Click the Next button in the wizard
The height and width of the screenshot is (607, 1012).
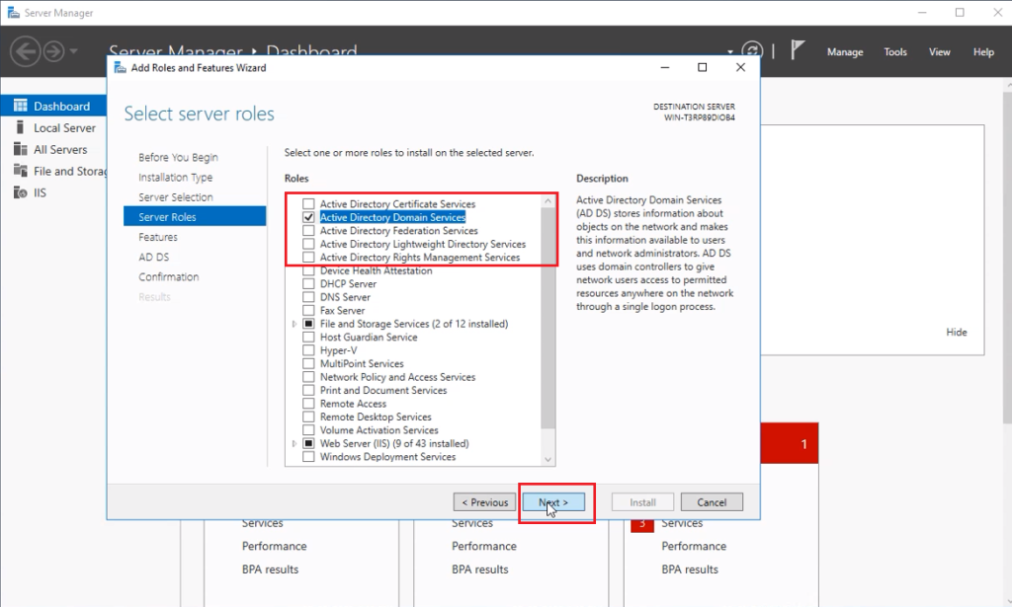click(x=554, y=501)
